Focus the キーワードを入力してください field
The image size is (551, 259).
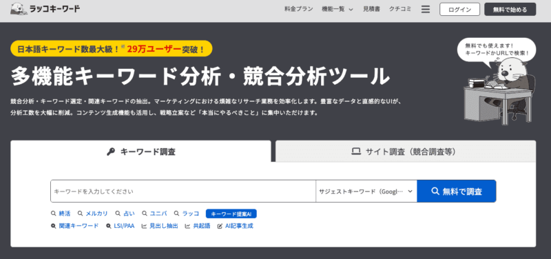pyautogui.click(x=183, y=191)
